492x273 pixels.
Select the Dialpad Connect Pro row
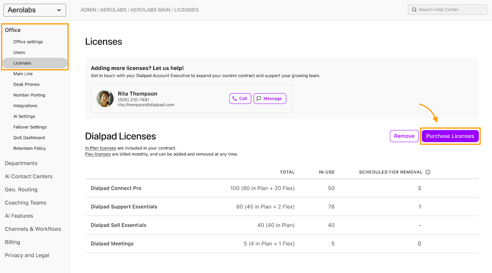tap(282, 188)
